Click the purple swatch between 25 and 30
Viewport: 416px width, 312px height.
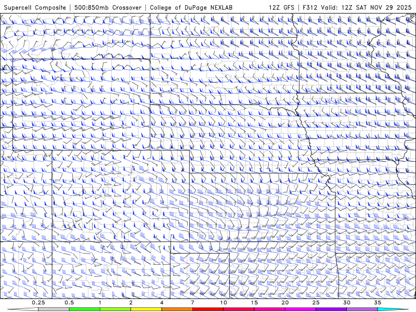(x=331, y=309)
